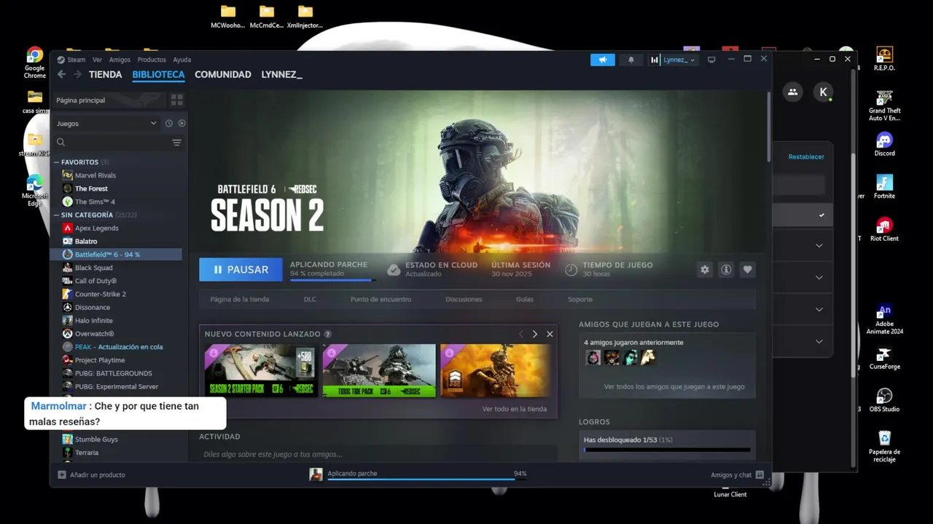Image resolution: width=933 pixels, height=524 pixels.
Task: Open CurseForge desktop shortcut
Action: pyautogui.click(x=884, y=357)
